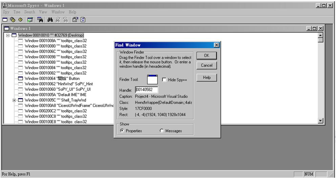Collapse the Desktop window root node
336x178 pixels.
coord(8,35)
